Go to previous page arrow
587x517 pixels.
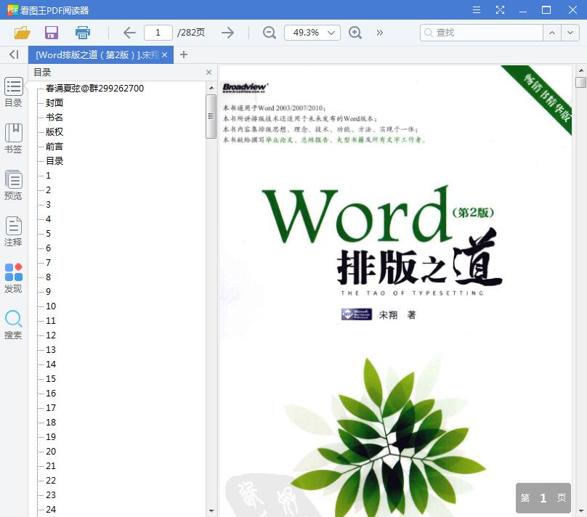[129, 33]
